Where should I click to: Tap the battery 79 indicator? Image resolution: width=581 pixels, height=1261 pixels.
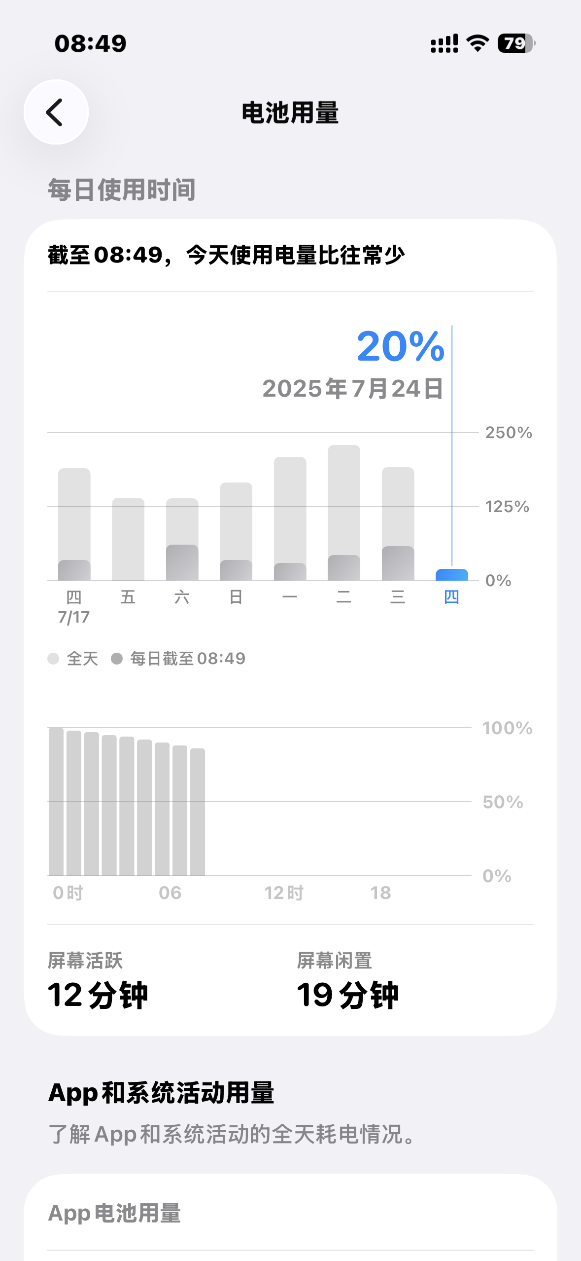515,43
